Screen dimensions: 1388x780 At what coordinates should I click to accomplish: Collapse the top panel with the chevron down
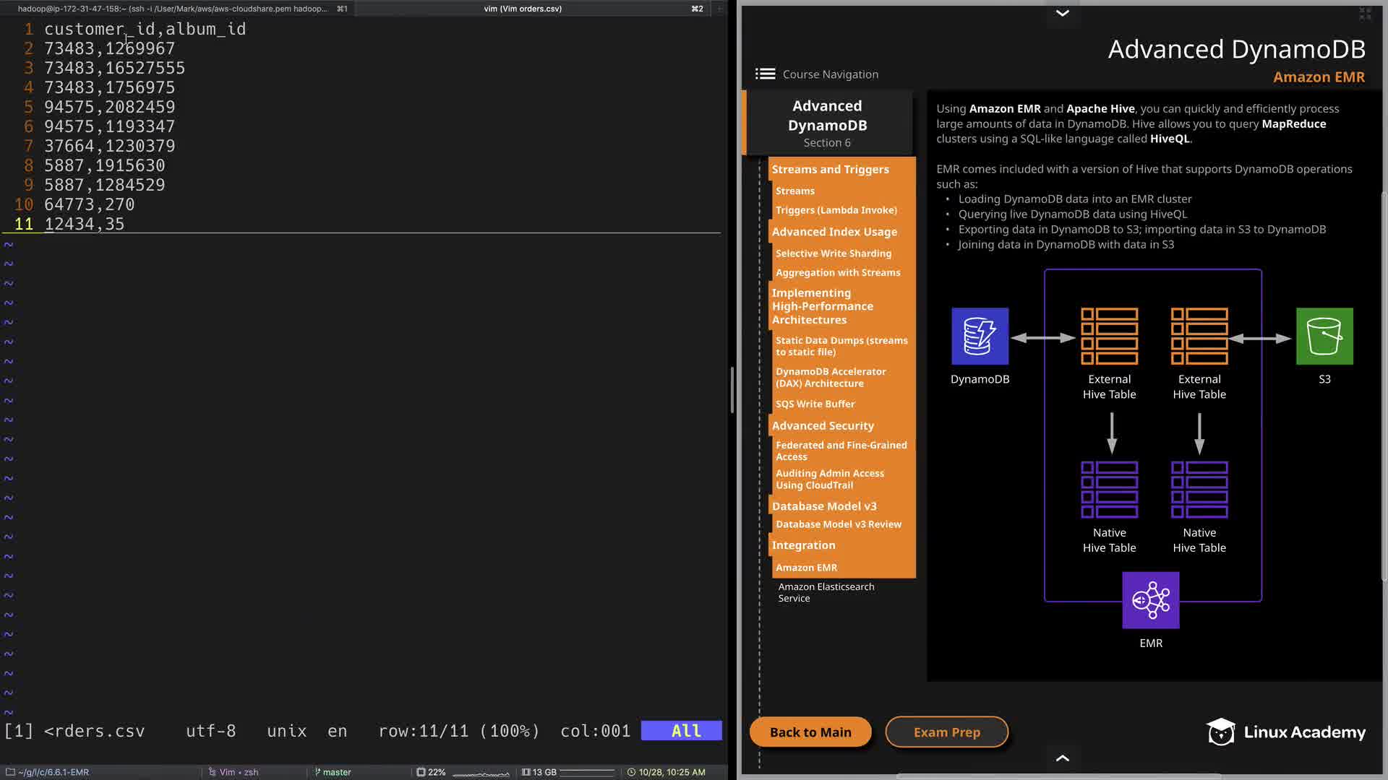click(1062, 13)
